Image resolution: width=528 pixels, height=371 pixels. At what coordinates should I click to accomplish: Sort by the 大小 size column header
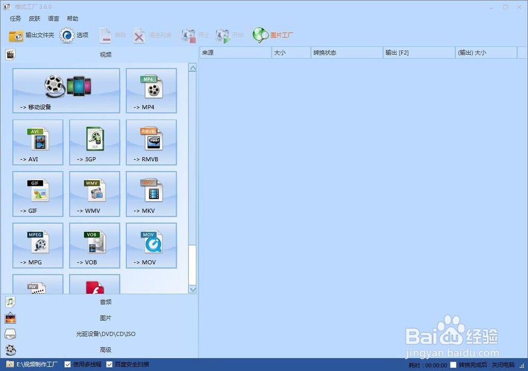291,53
